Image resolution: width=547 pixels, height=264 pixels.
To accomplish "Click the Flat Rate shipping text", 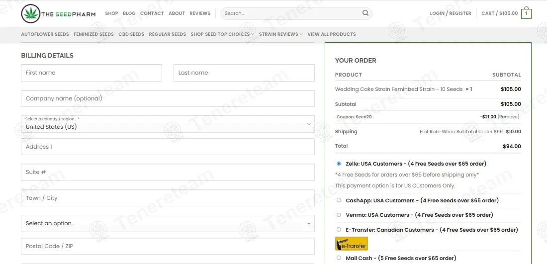I will (x=461, y=132).
